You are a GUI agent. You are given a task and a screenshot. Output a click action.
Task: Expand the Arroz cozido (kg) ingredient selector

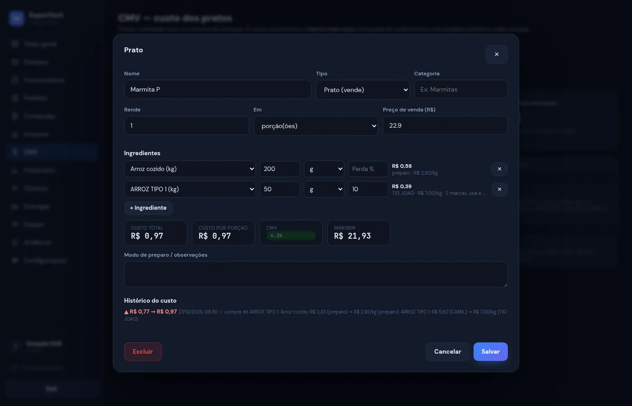(190, 169)
